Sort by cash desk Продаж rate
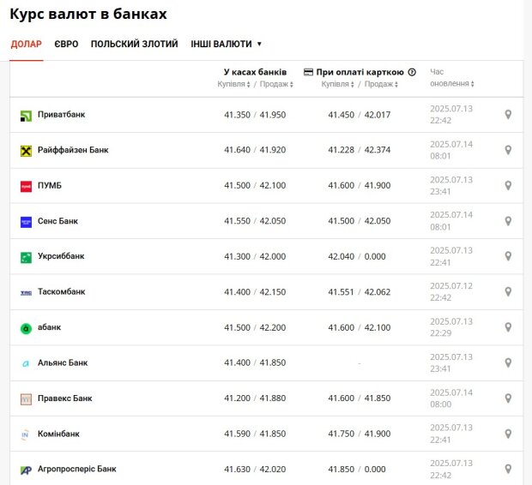The width and height of the screenshot is (532, 485). 276,84
